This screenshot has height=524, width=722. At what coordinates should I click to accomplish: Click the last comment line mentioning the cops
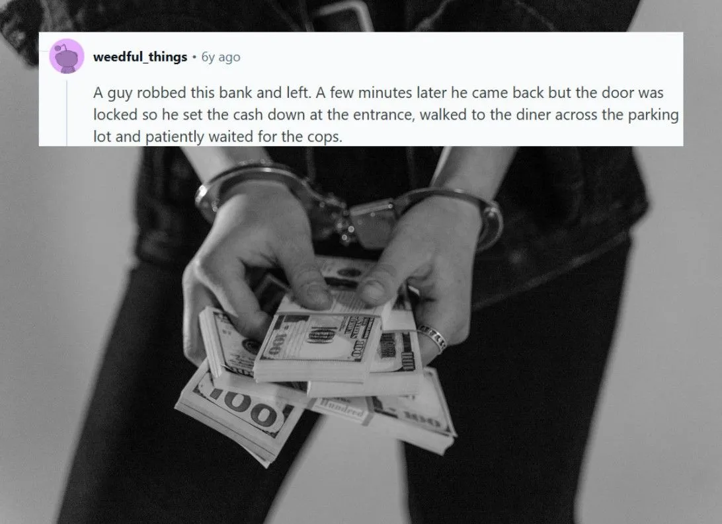[x=218, y=137]
